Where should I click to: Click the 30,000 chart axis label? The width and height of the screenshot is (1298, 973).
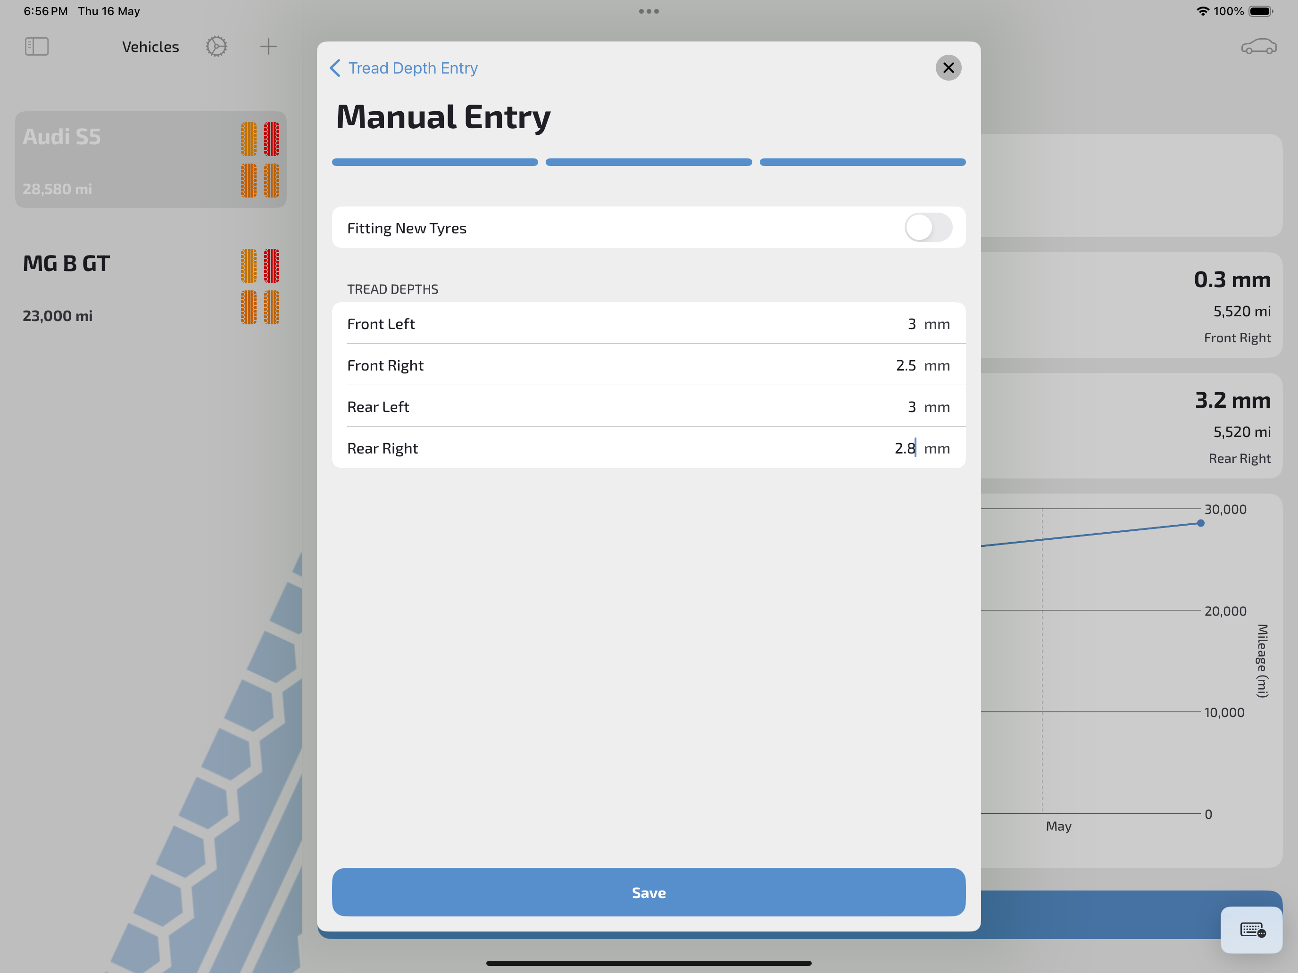pos(1225,509)
